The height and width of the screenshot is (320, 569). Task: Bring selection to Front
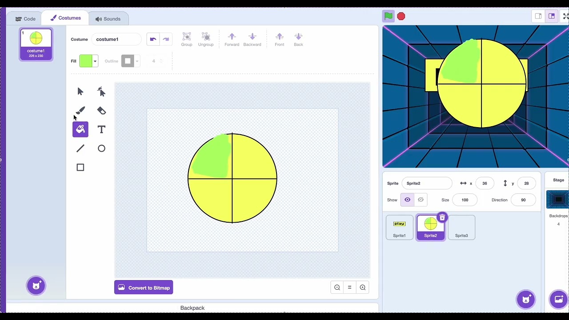pyautogui.click(x=279, y=39)
